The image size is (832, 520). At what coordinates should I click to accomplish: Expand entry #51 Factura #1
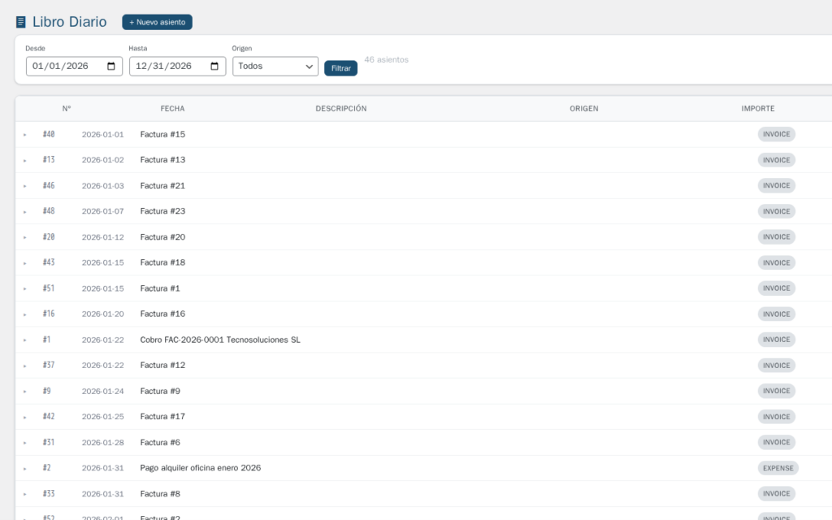23,288
